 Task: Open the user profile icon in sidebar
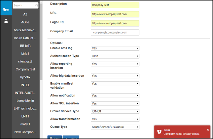click(6, 21)
